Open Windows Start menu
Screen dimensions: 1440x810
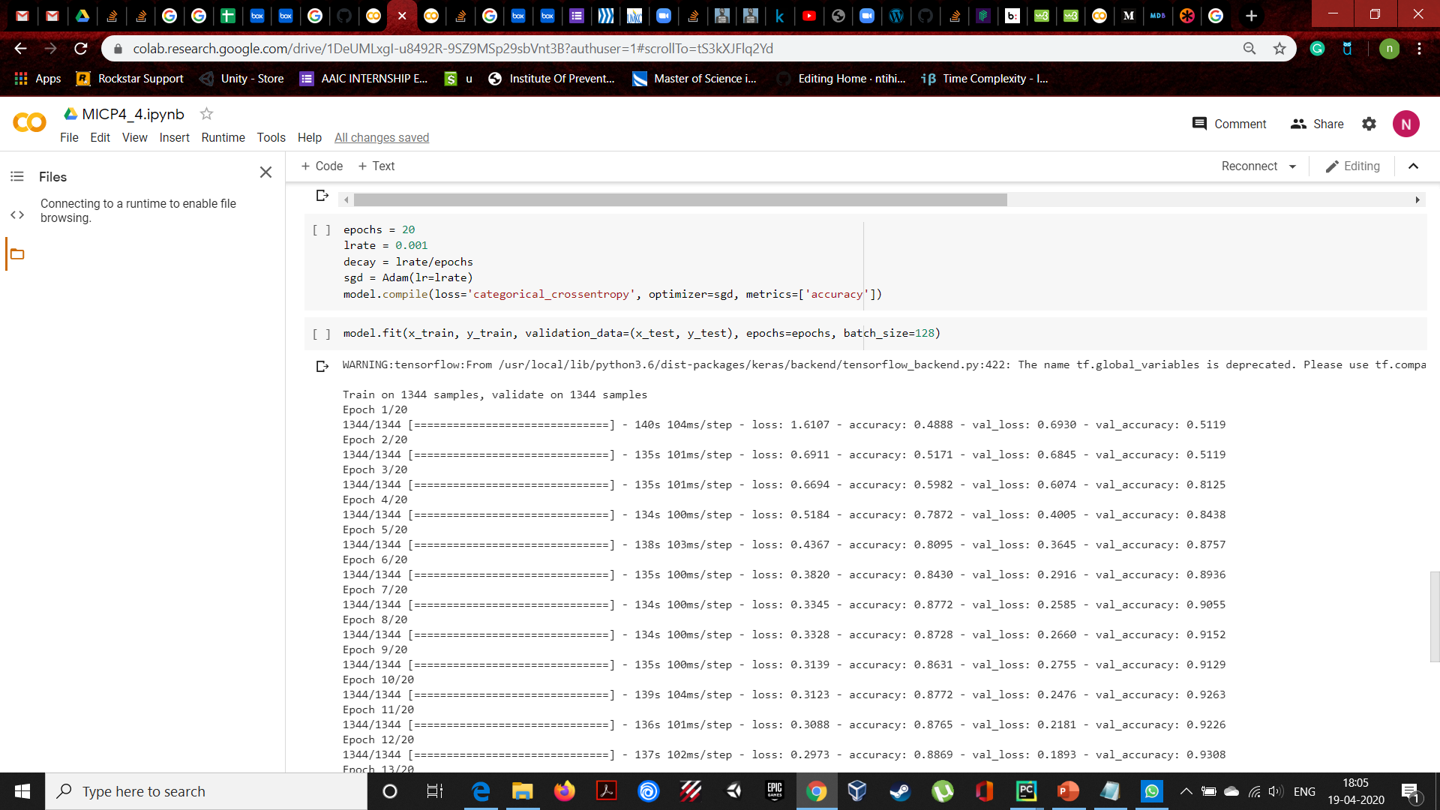click(x=22, y=791)
